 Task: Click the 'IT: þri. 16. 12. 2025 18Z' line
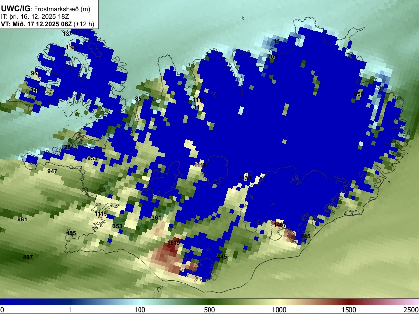pos(35,17)
